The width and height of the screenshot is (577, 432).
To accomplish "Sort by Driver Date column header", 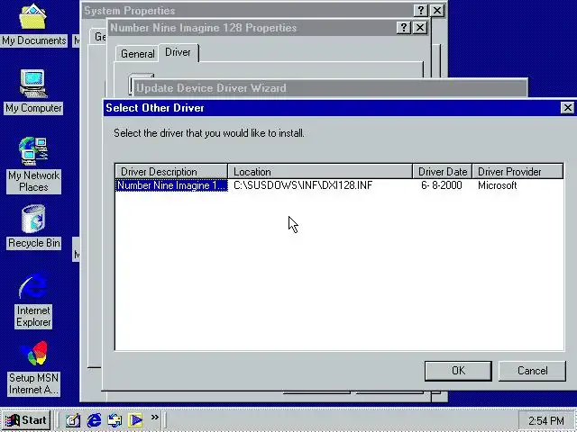I will [443, 172].
